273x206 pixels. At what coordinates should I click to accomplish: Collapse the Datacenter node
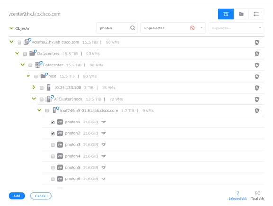(23, 65)
